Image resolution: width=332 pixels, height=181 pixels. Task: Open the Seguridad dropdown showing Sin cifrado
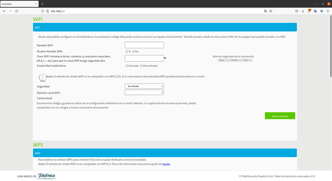pos(144,86)
